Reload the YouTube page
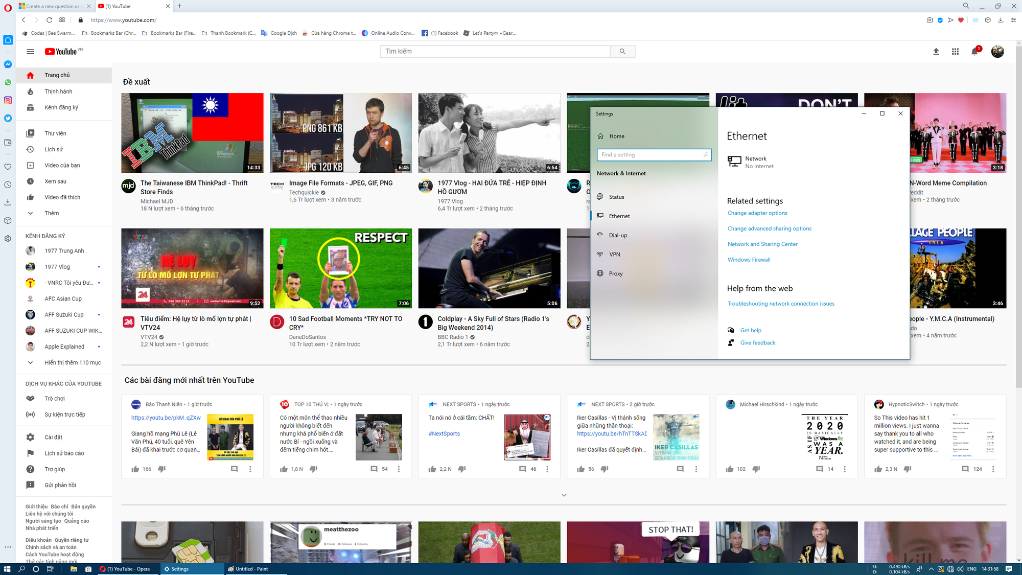 pos(49,20)
